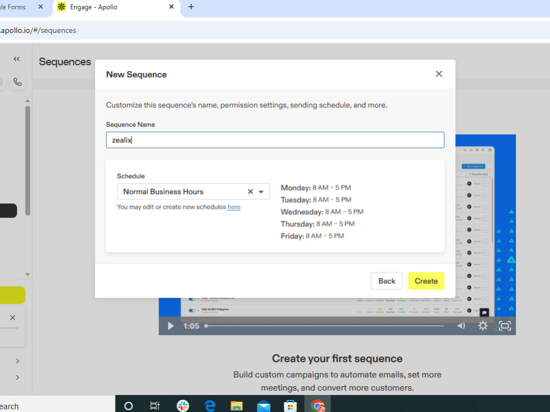Enter fullscreen mode on the video
The image size is (550, 412).
click(x=505, y=326)
